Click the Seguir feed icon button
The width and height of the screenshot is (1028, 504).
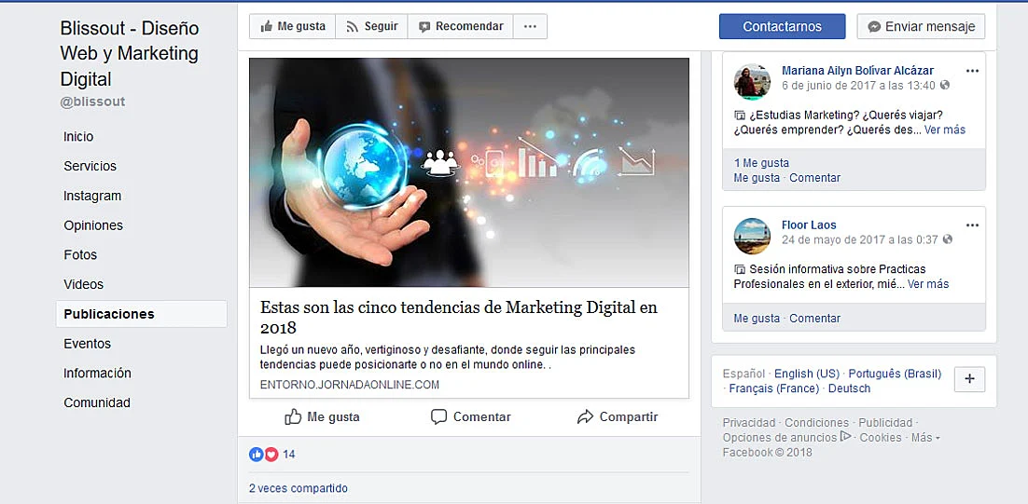[371, 27]
